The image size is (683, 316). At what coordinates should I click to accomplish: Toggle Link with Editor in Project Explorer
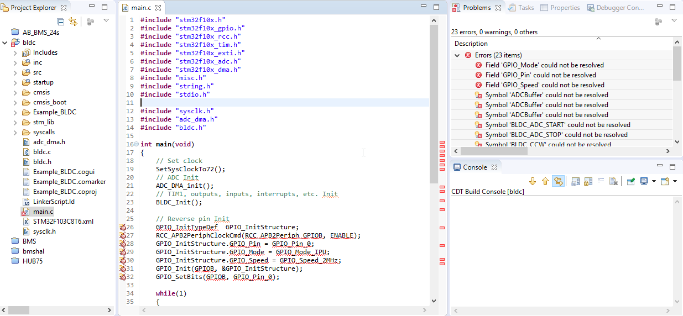(73, 22)
